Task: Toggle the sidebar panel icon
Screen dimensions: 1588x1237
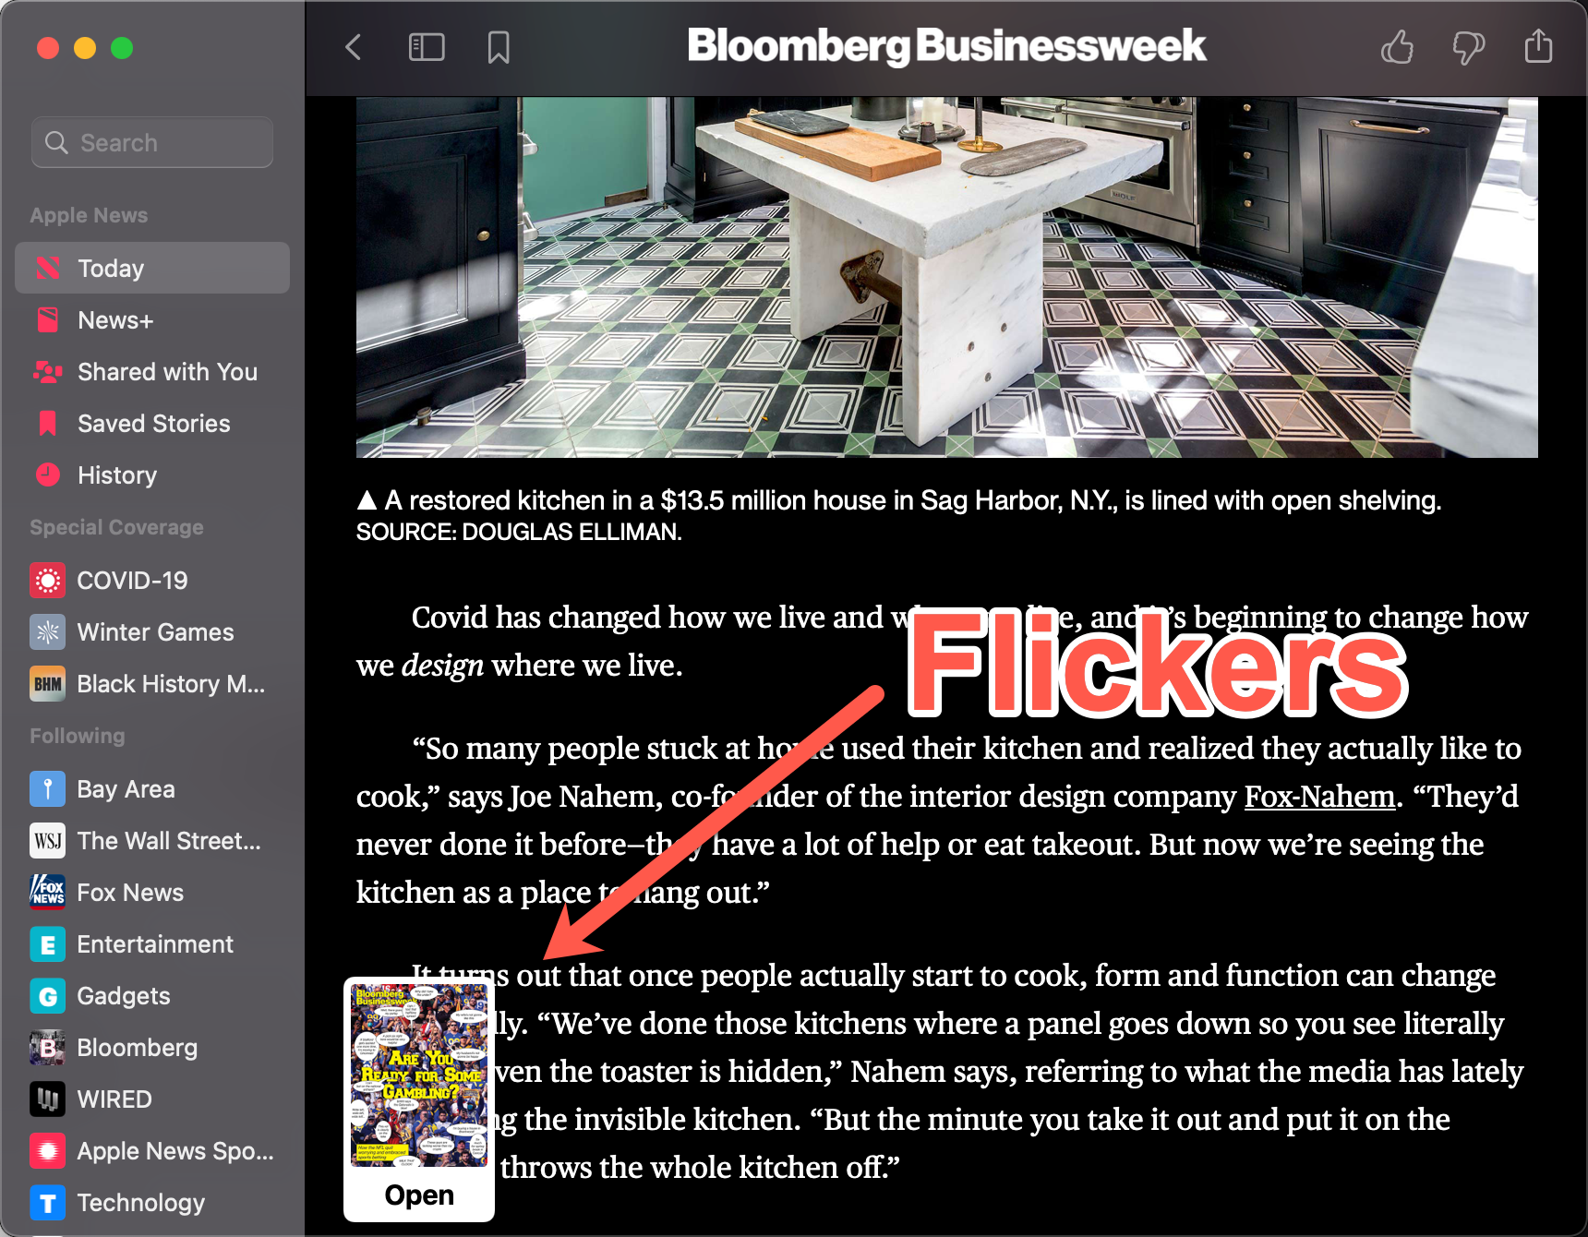Action: point(427,47)
